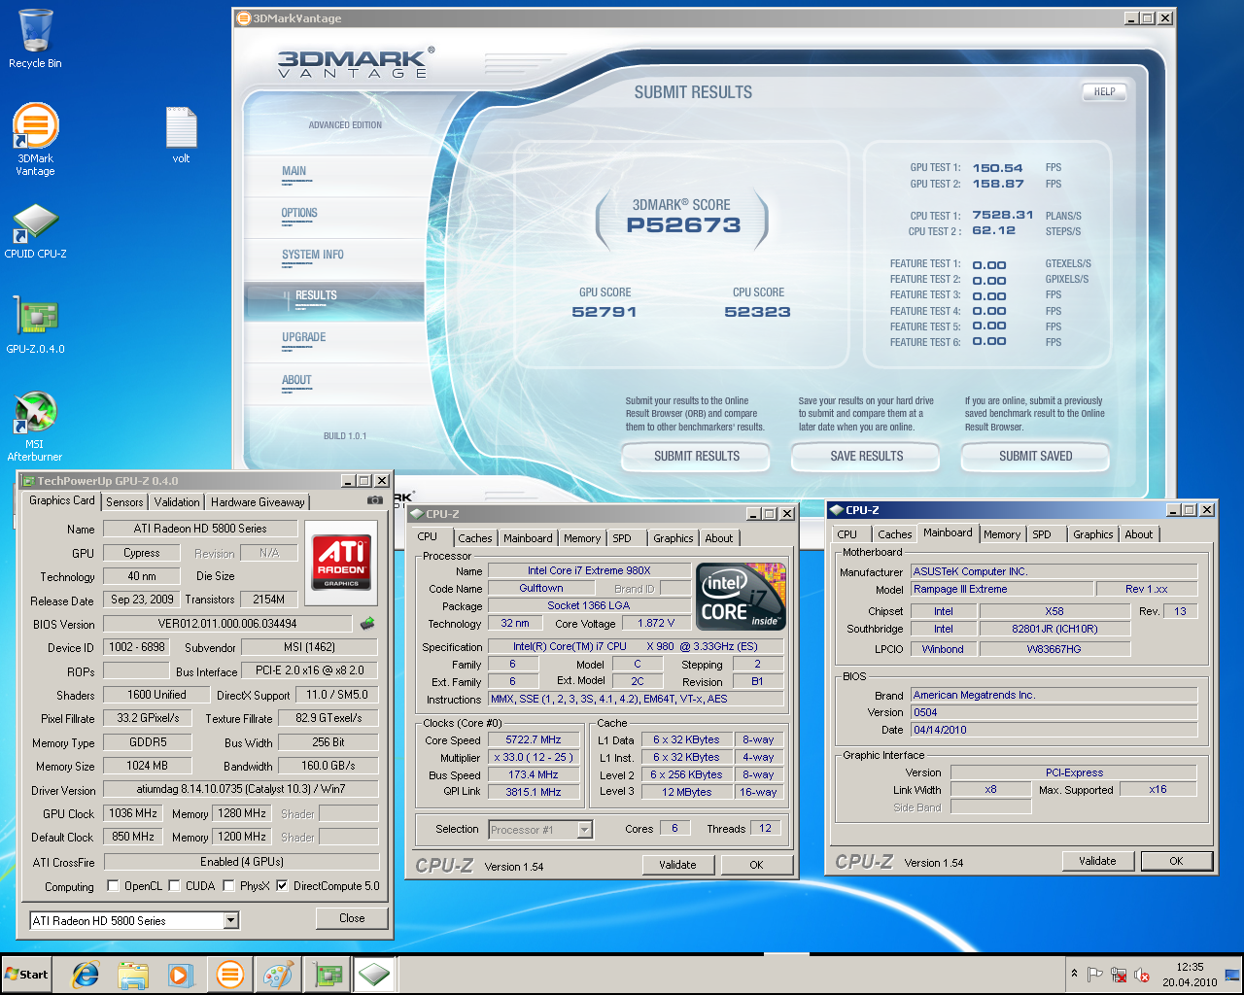Click Validate in left CPU-Z window
Image resolution: width=1244 pixels, height=995 pixels.
tap(677, 865)
